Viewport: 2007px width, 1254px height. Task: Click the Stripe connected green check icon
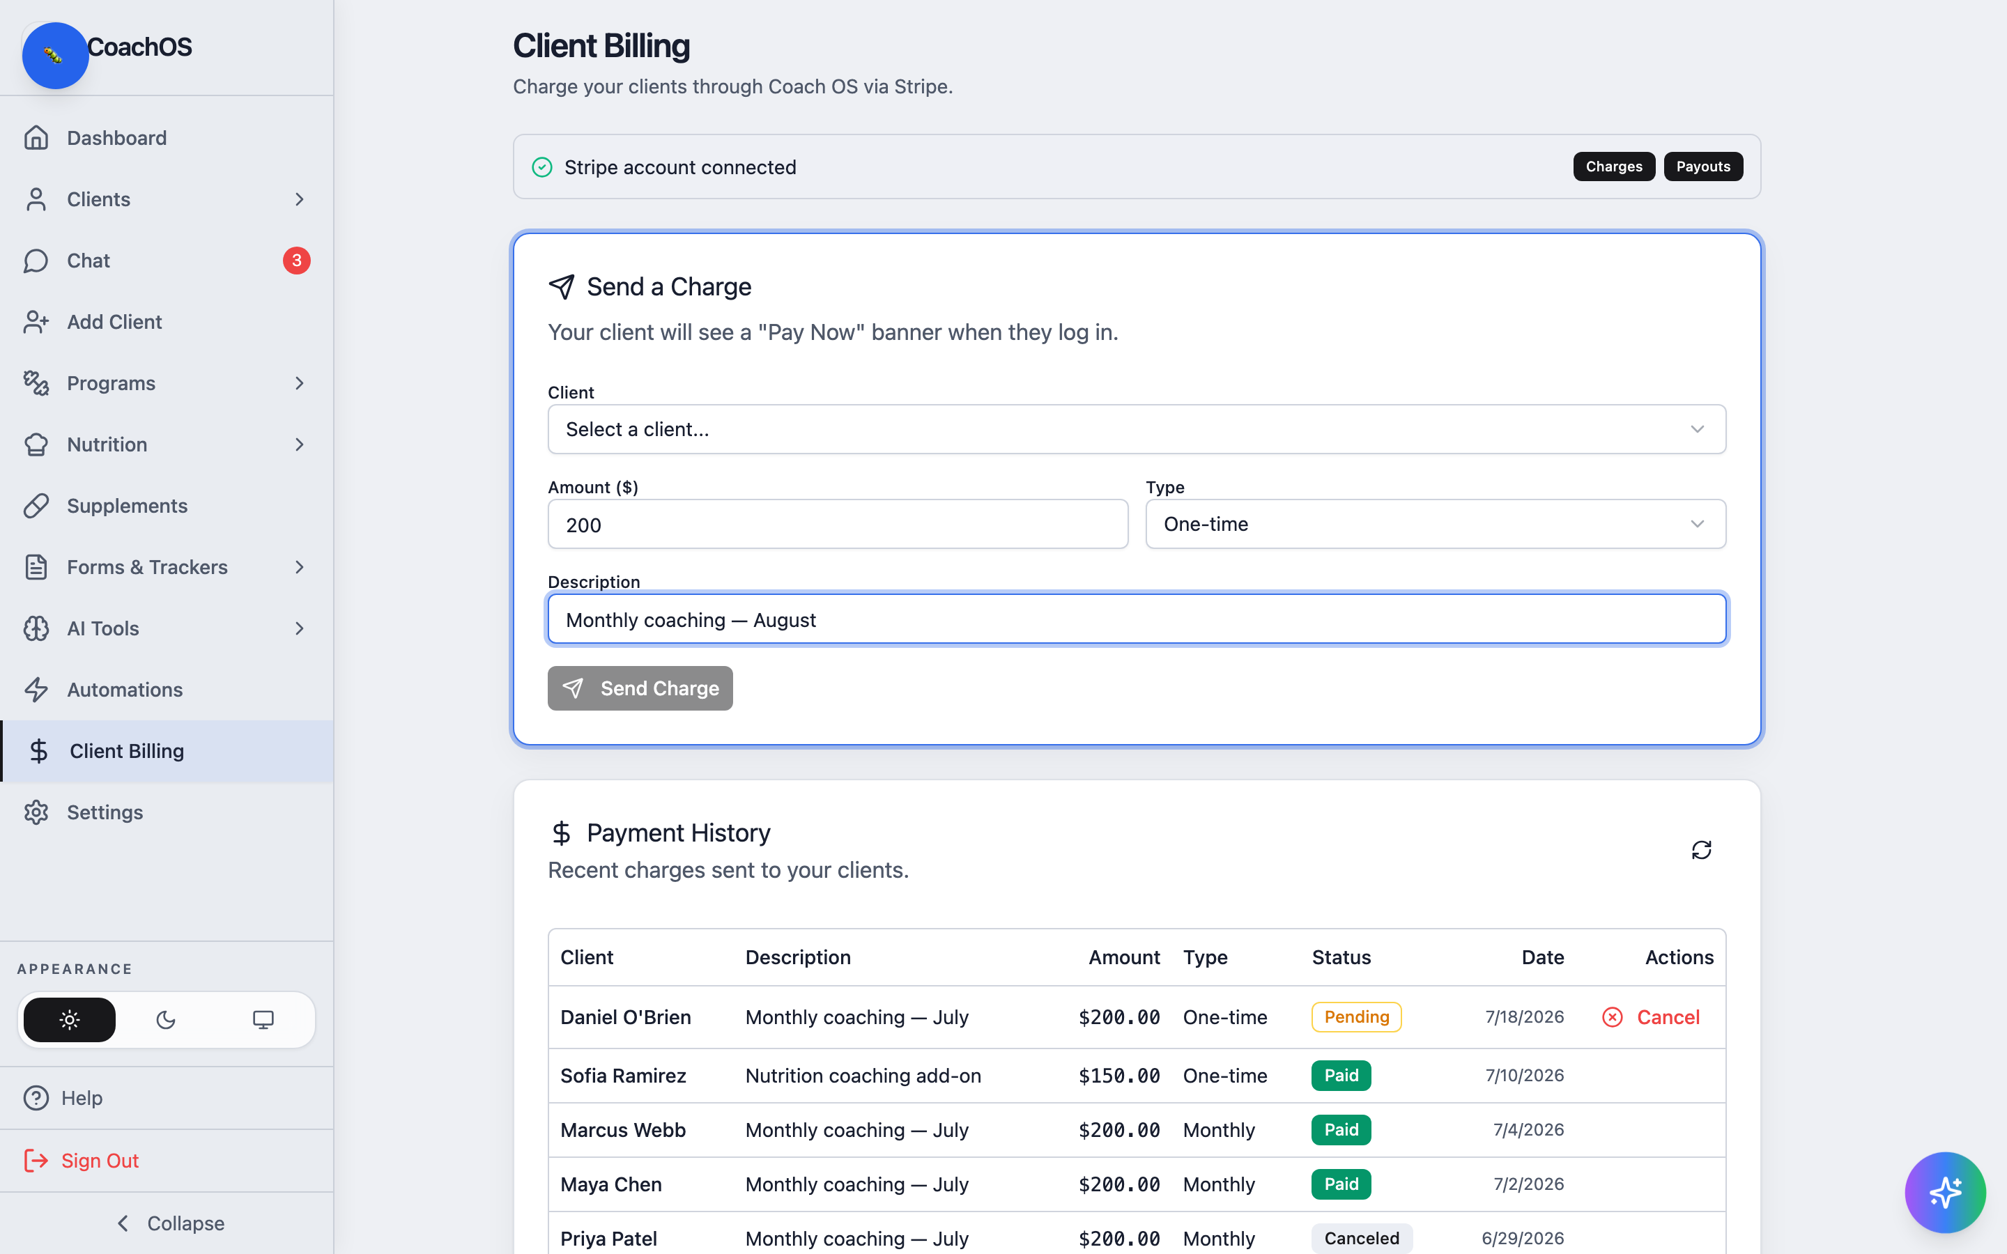541,167
